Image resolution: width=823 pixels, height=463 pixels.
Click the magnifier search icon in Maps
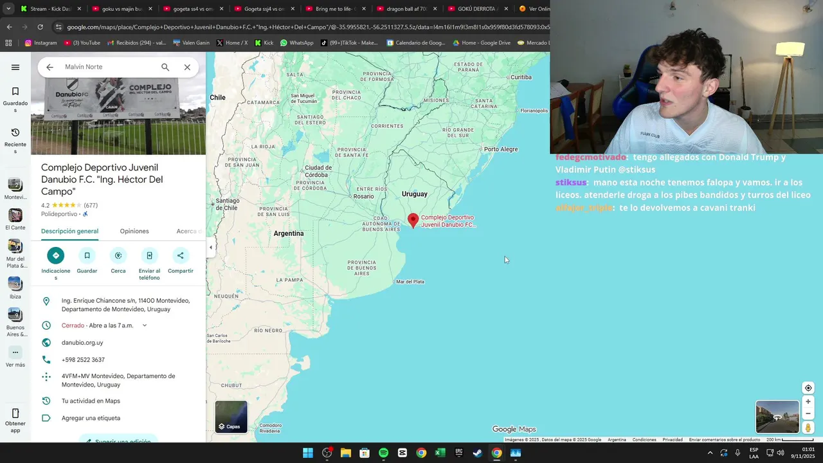(165, 67)
